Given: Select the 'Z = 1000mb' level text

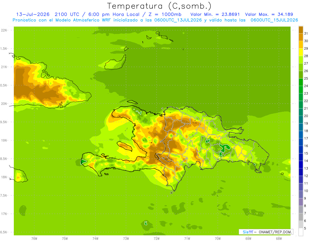Looking at the screenshot, I should 165,14.
